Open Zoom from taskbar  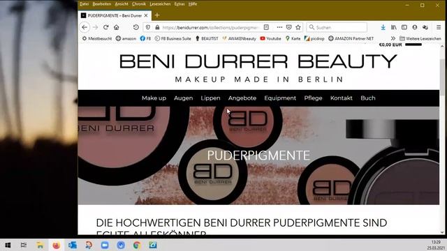[x=105, y=245]
